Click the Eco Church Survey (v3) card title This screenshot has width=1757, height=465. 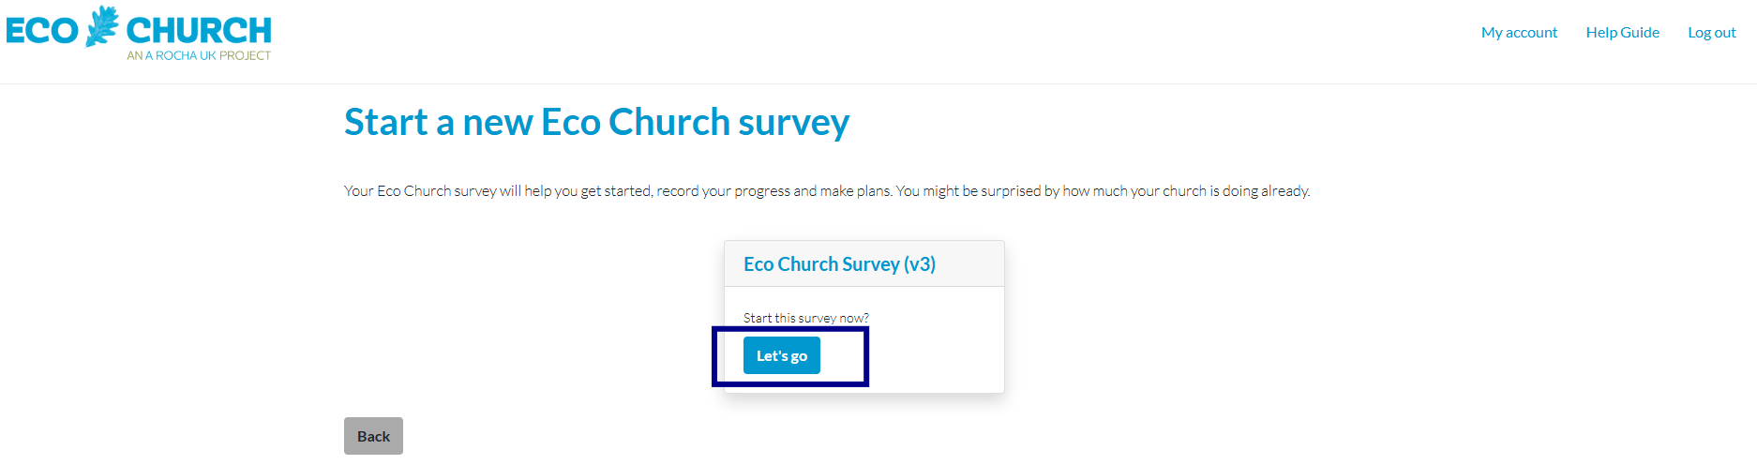(839, 264)
